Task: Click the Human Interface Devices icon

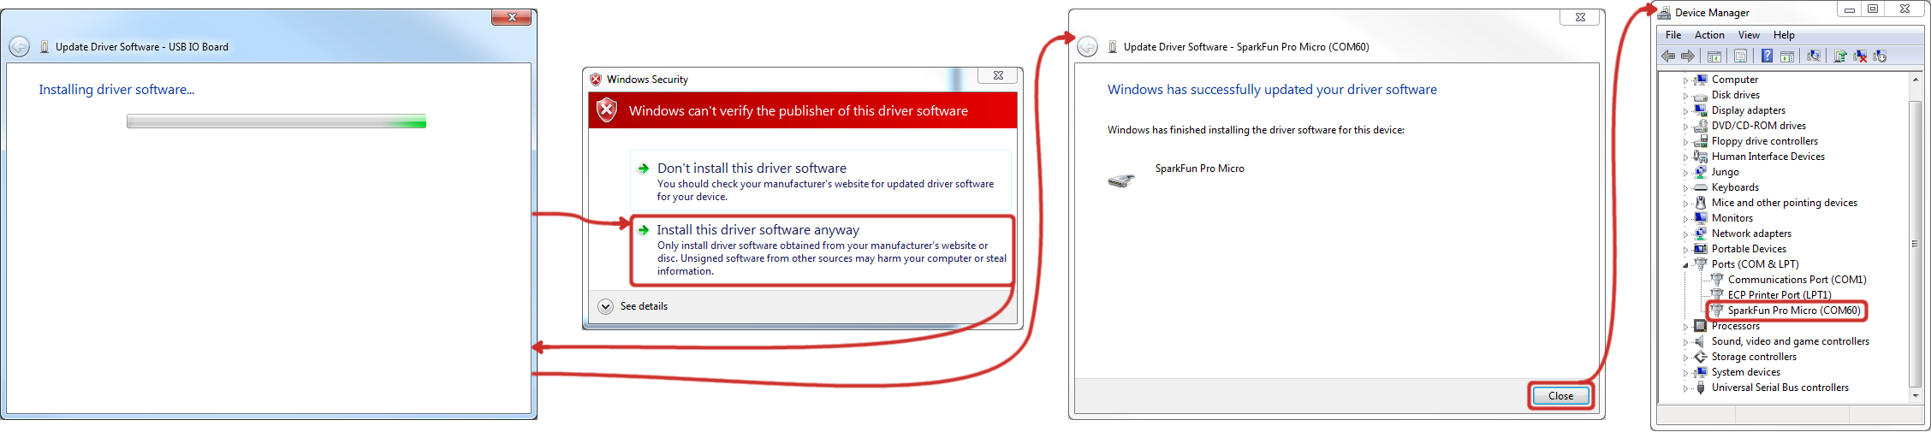Action: coord(1701,157)
